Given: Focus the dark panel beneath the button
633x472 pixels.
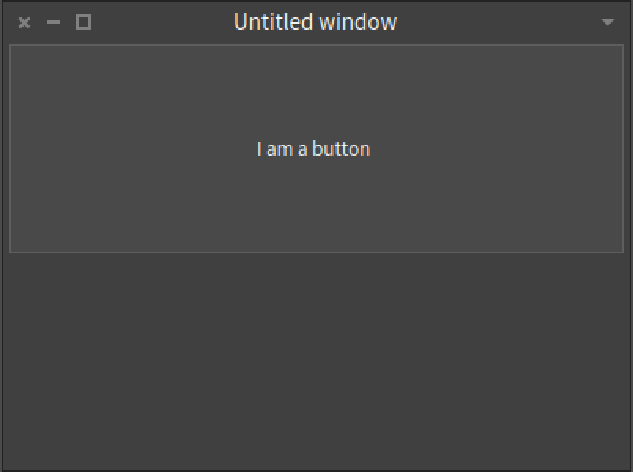Looking at the screenshot, I should (315, 362).
